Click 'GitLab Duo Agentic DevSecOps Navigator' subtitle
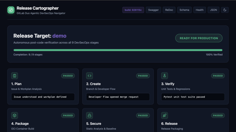The width and height of the screenshot is (236, 132). (41, 13)
